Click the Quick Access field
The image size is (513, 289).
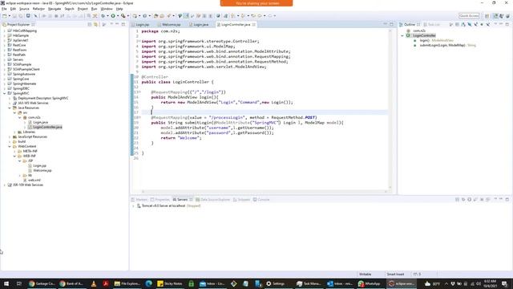click(469, 15)
